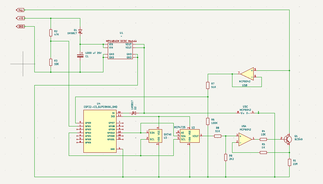Click the '100K' value of R6

tap(214, 123)
